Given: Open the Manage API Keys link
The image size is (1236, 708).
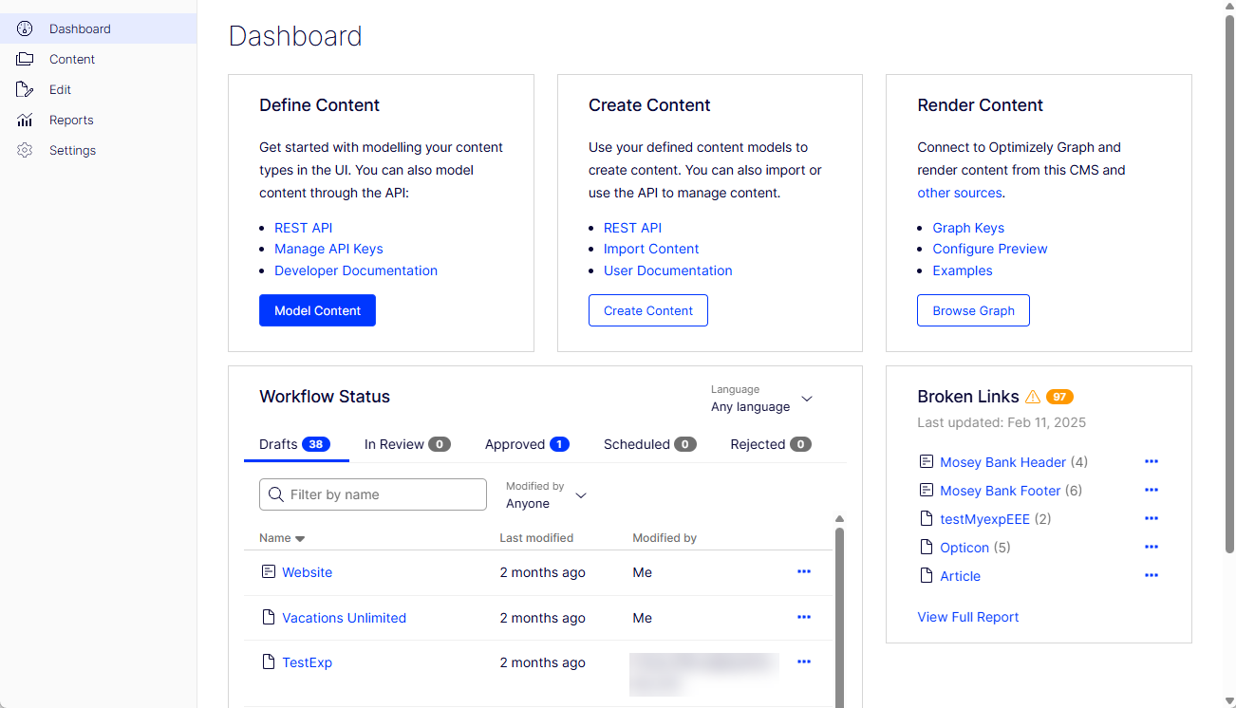Looking at the screenshot, I should (328, 249).
